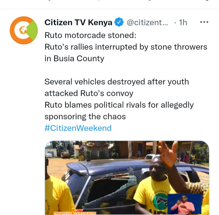Click the 'in Busia County' text

[74, 59]
